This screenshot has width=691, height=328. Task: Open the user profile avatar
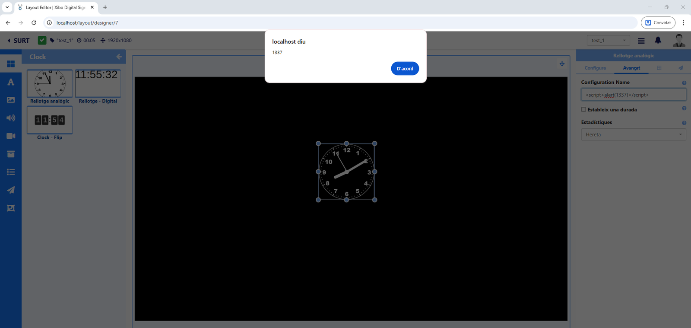679,40
